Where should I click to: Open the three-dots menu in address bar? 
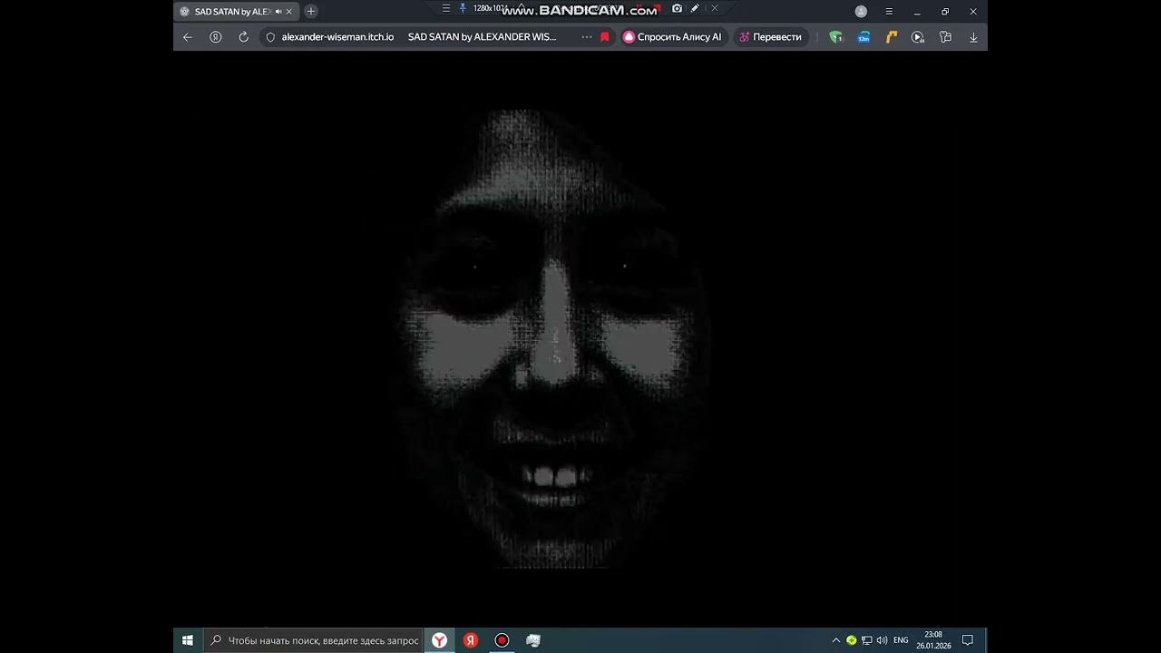(x=586, y=37)
